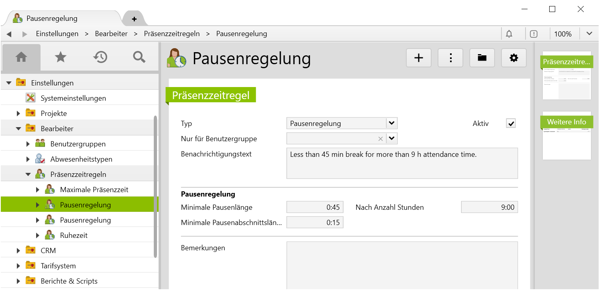The height and width of the screenshot is (290, 599).
Task: Collapse the Präsenzzeitregeln tree node
Action: (28, 174)
